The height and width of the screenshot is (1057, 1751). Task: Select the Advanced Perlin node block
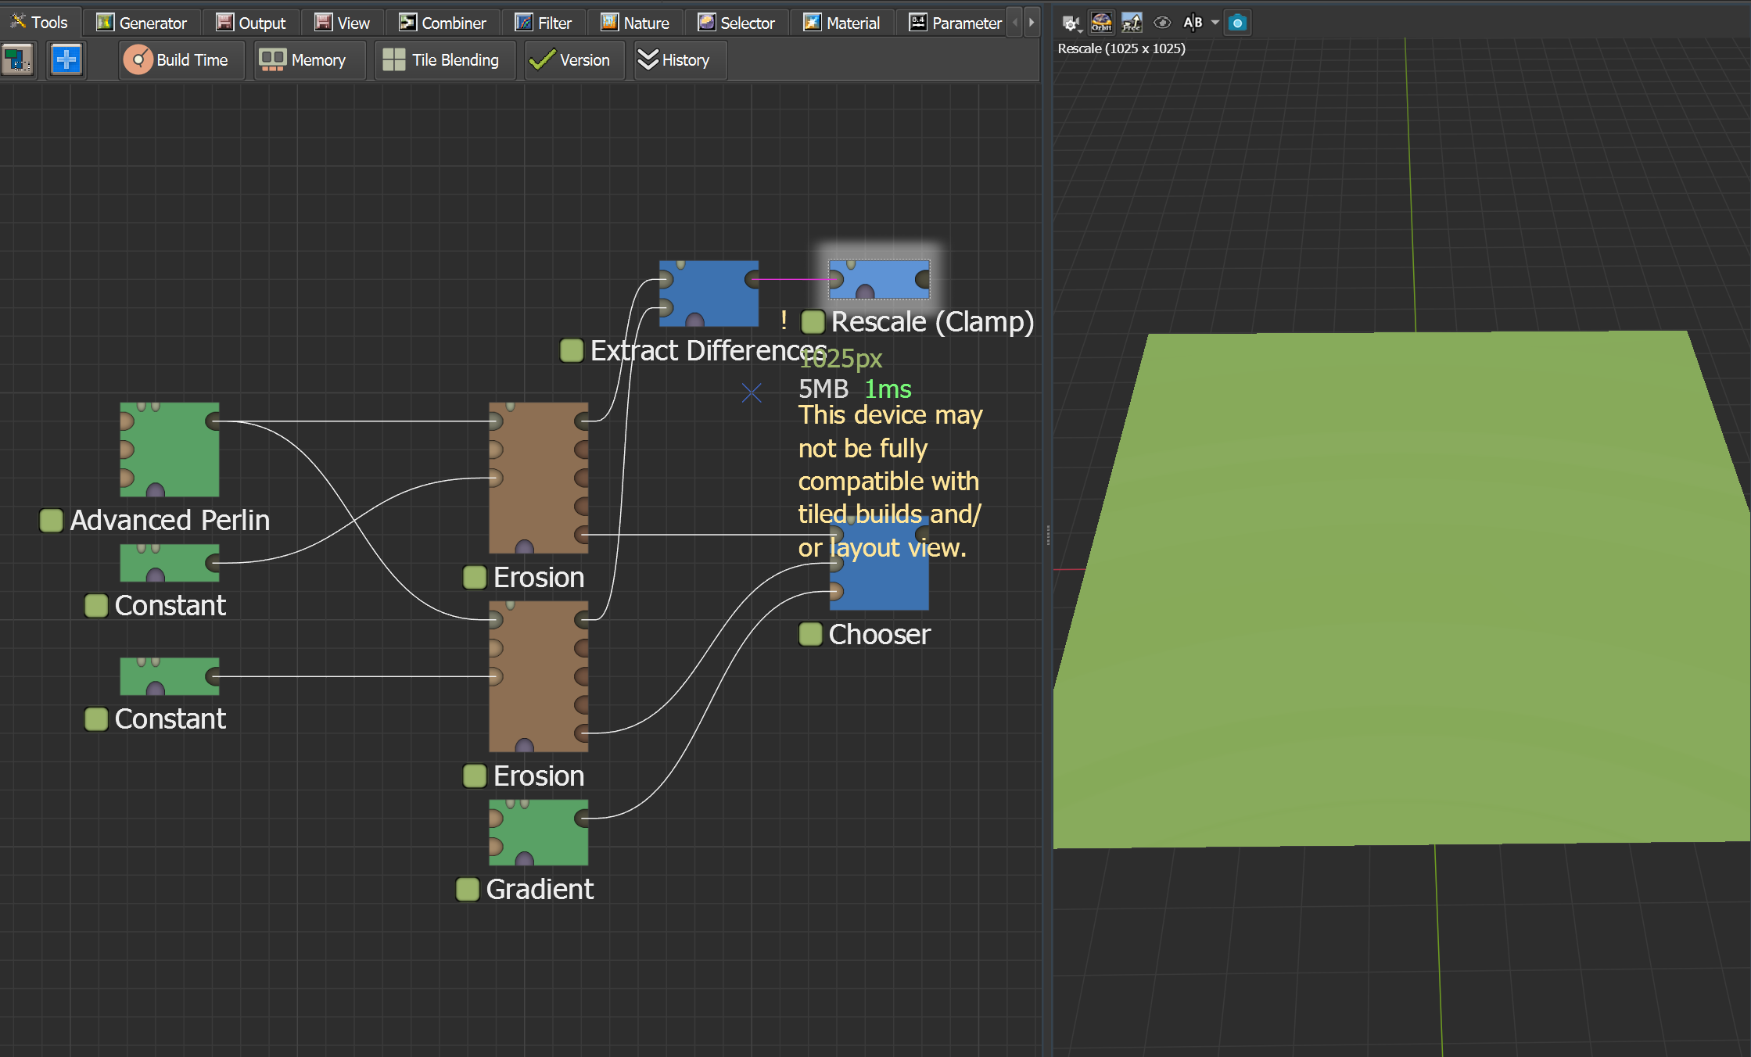coord(169,450)
